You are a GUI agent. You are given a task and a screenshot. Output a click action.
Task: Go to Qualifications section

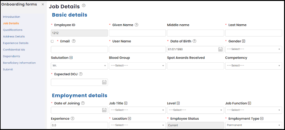tap(13, 30)
